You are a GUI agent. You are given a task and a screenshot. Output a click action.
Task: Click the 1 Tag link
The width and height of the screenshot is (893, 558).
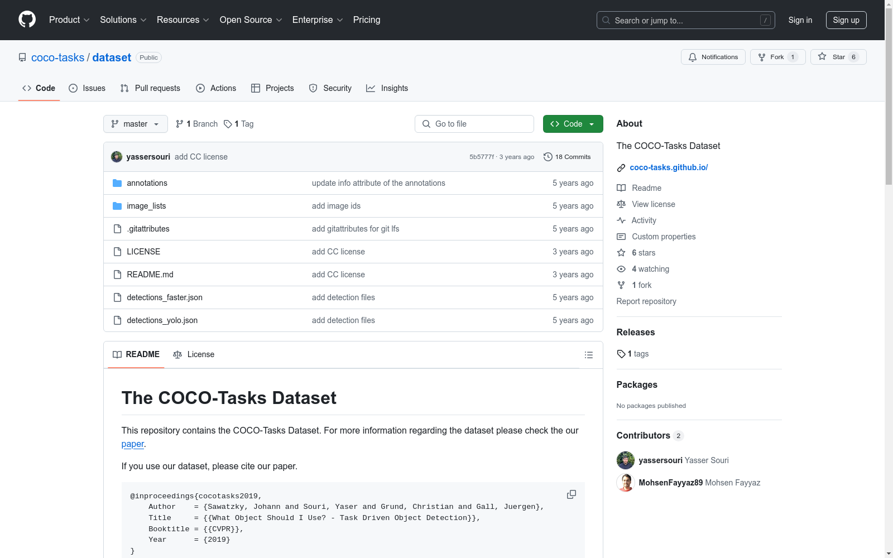click(239, 124)
